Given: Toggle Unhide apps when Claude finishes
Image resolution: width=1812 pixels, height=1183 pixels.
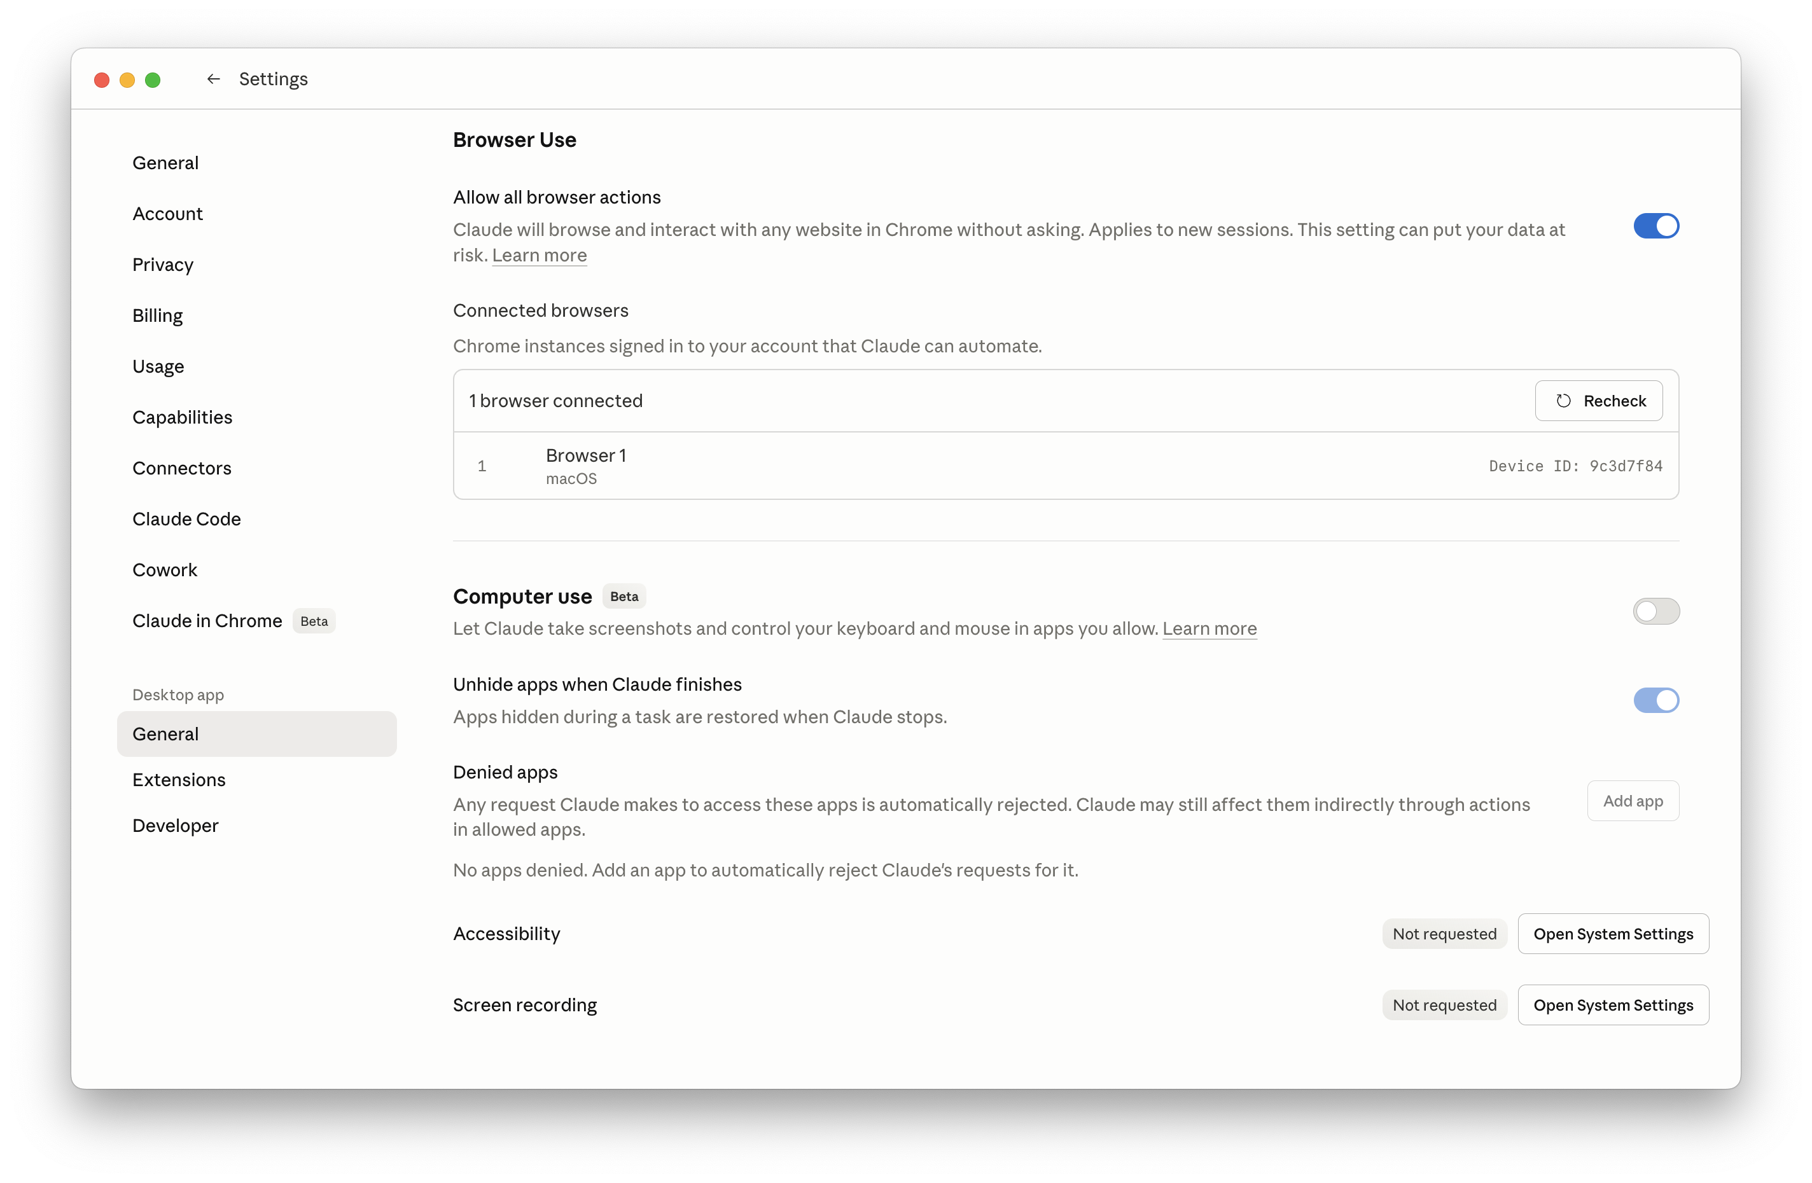Looking at the screenshot, I should coord(1655,700).
